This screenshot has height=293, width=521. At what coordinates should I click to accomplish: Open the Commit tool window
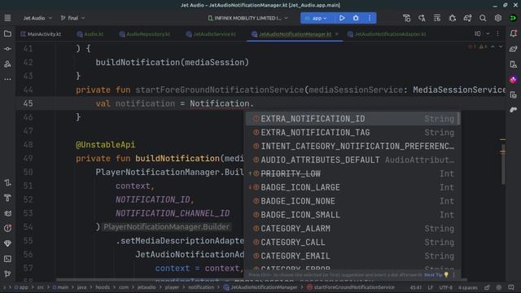point(7,49)
